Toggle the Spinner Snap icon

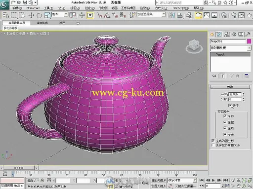point(123,15)
